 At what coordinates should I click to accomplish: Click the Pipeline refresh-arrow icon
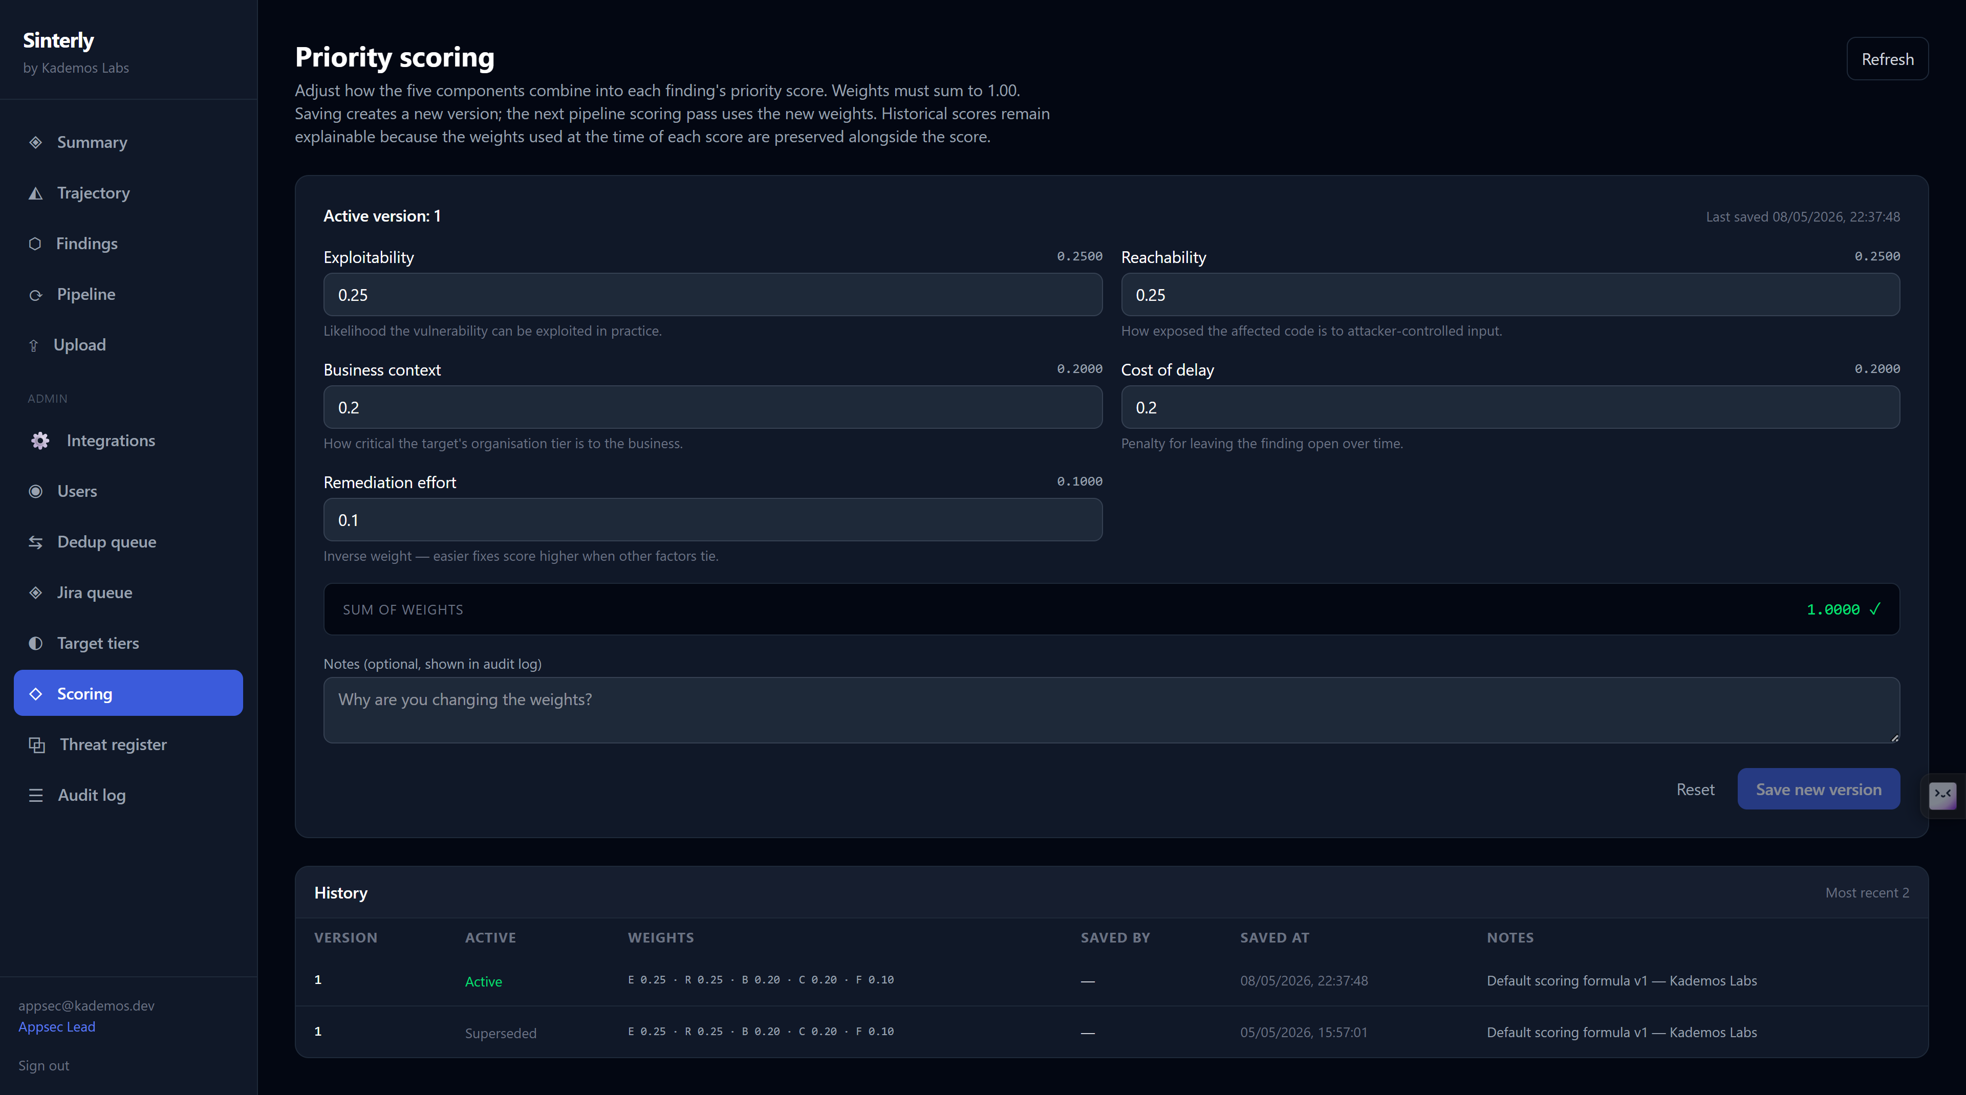point(35,295)
